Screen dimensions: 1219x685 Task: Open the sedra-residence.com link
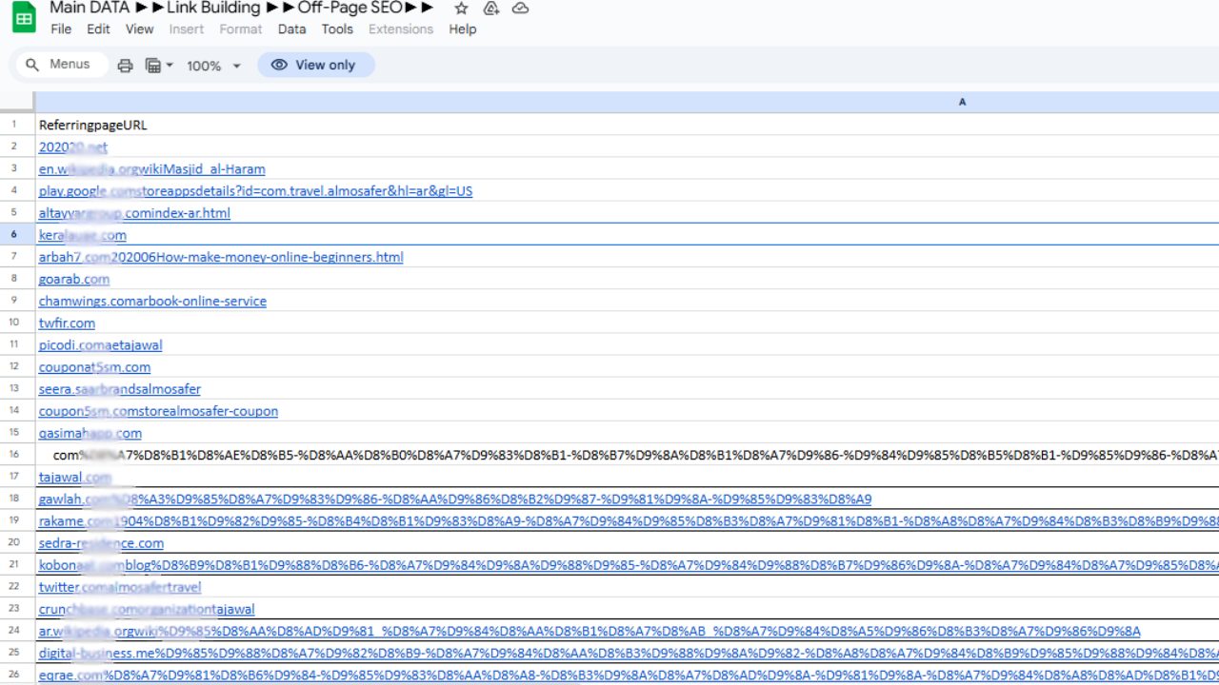pyautogui.click(x=101, y=543)
